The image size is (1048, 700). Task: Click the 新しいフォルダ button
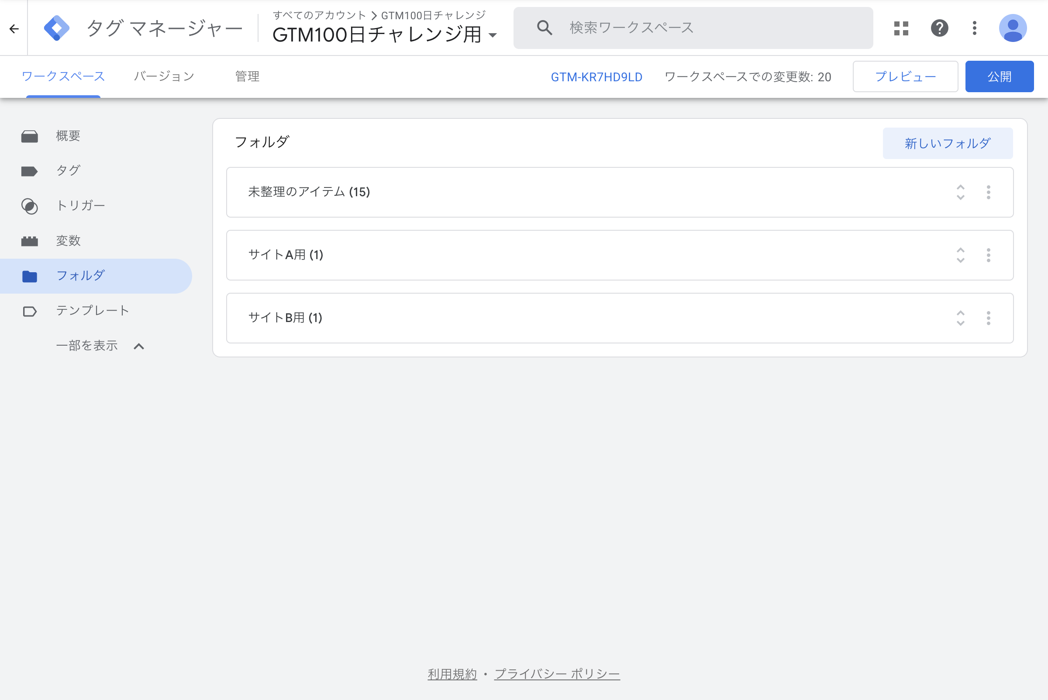[948, 143]
